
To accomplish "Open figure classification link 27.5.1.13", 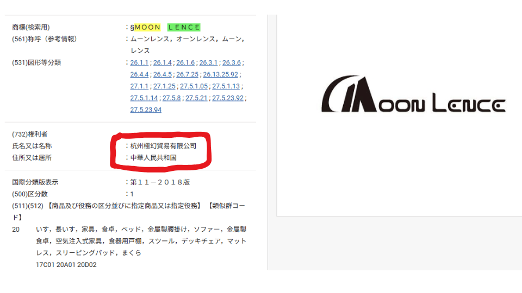I will tap(226, 86).
